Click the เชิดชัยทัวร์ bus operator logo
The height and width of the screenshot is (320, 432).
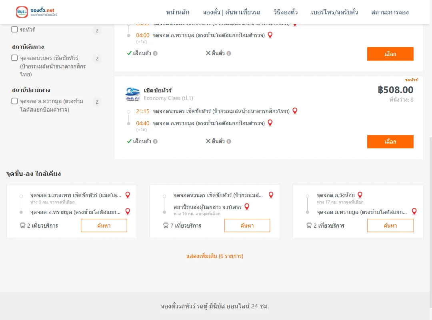pyautogui.click(x=132, y=94)
